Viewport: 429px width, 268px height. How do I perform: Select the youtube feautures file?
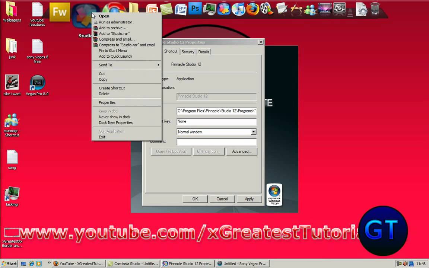coord(37,14)
